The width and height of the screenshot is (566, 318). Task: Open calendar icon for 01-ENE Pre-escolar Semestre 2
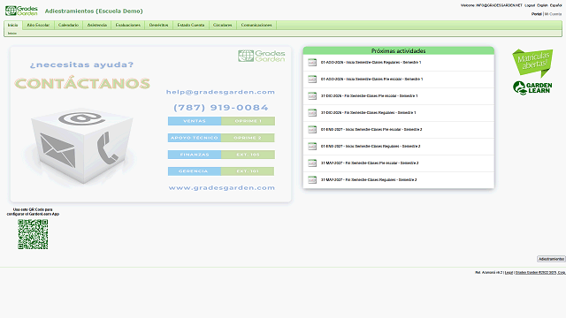pos(312,130)
